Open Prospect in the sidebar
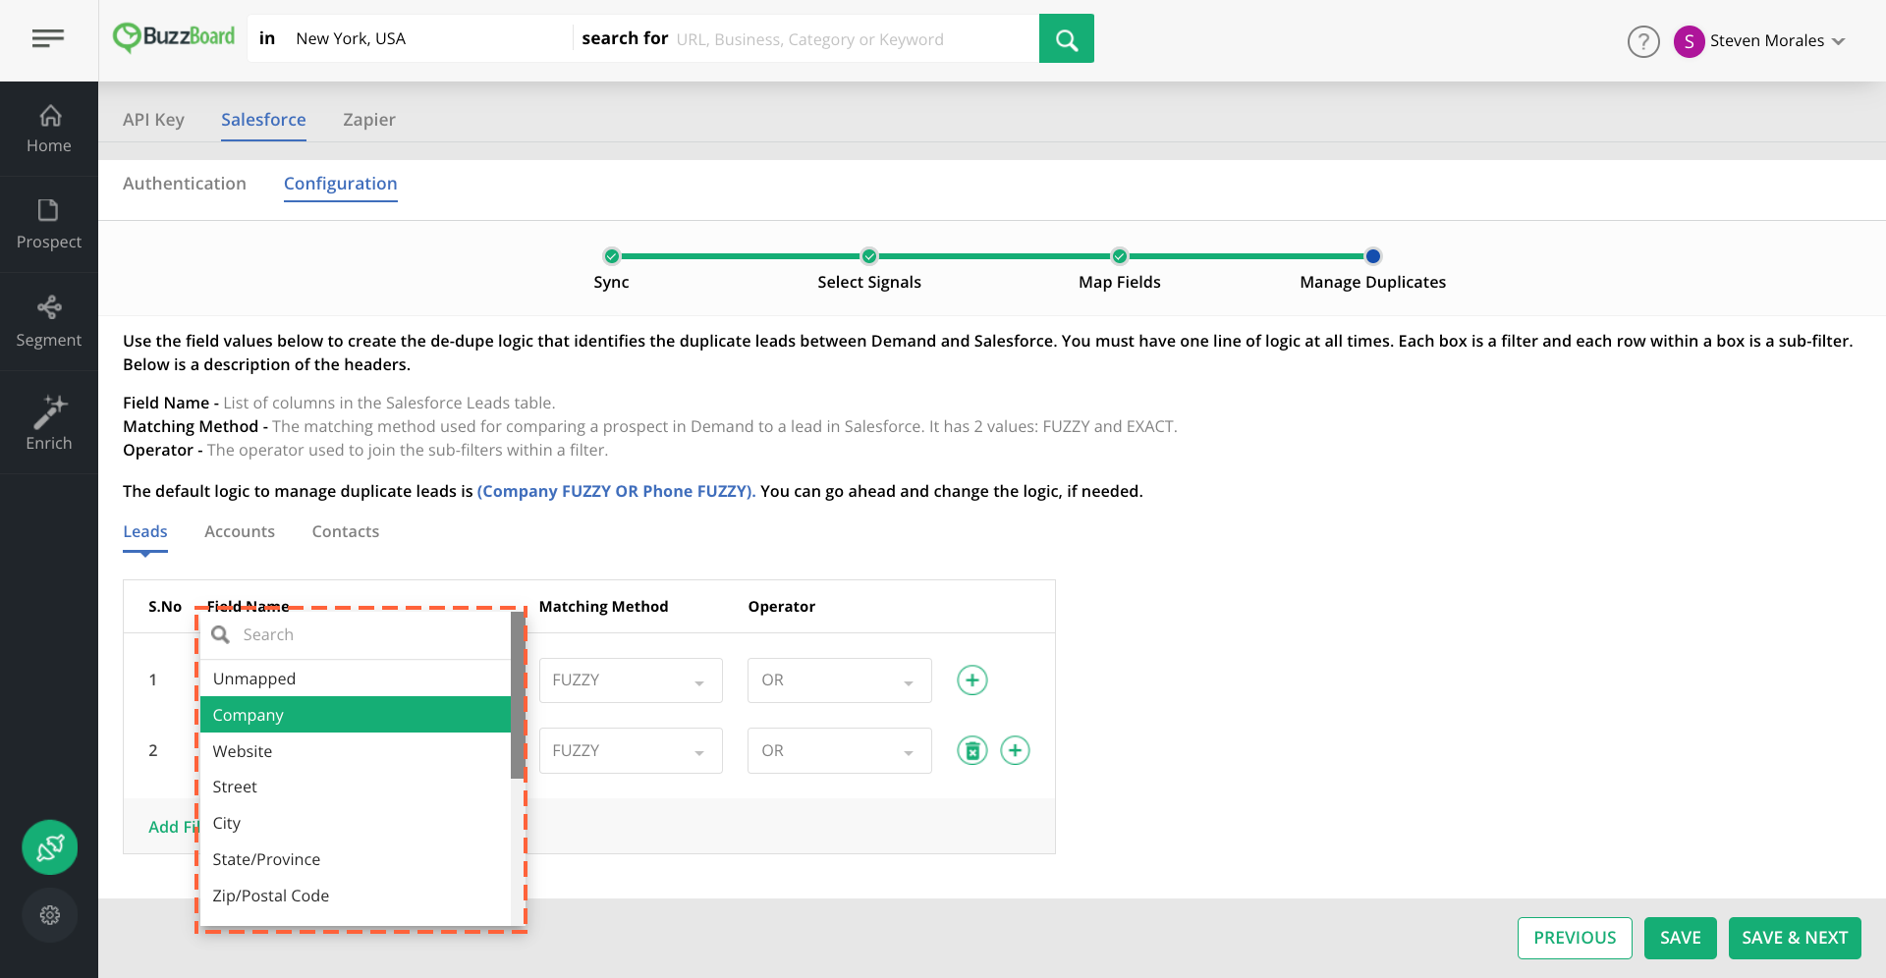This screenshot has width=1886, height=978. tap(49, 224)
